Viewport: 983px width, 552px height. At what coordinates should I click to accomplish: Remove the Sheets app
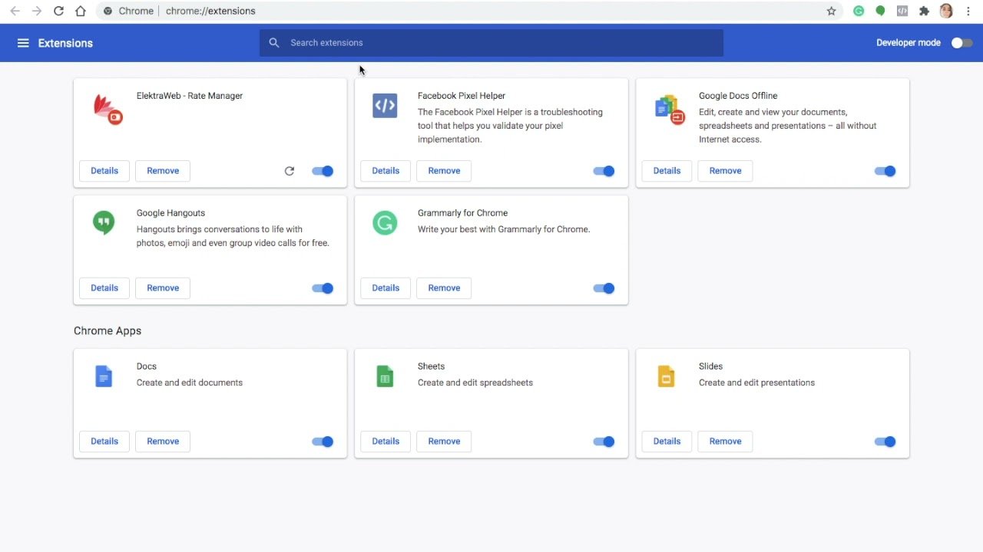pos(444,442)
